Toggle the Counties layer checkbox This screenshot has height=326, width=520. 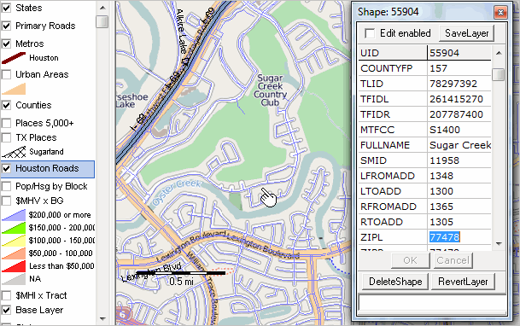click(6, 105)
